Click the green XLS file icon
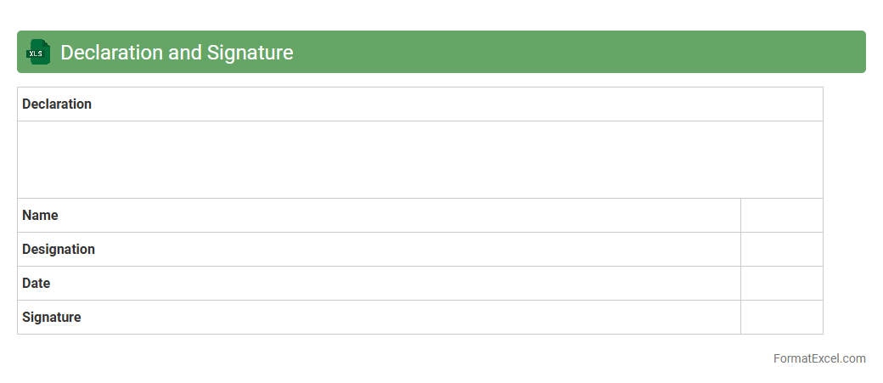Viewport: 883px width, 383px height. pyautogui.click(x=38, y=52)
